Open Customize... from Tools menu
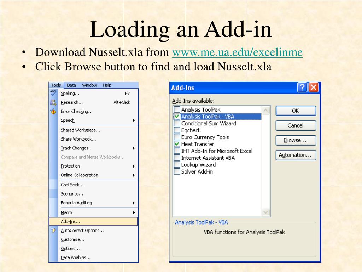This screenshot has width=362, height=272. (93, 239)
